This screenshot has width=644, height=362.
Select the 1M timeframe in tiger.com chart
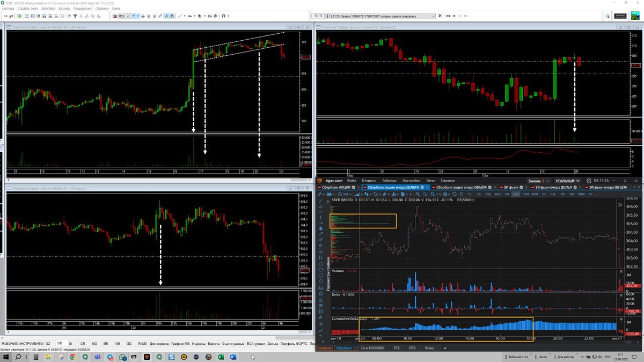(507, 194)
